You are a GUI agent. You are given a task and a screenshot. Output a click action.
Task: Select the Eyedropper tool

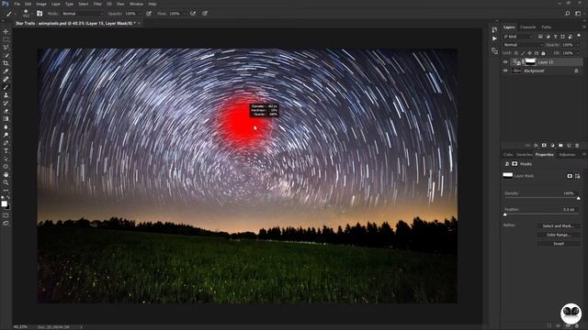[6, 71]
